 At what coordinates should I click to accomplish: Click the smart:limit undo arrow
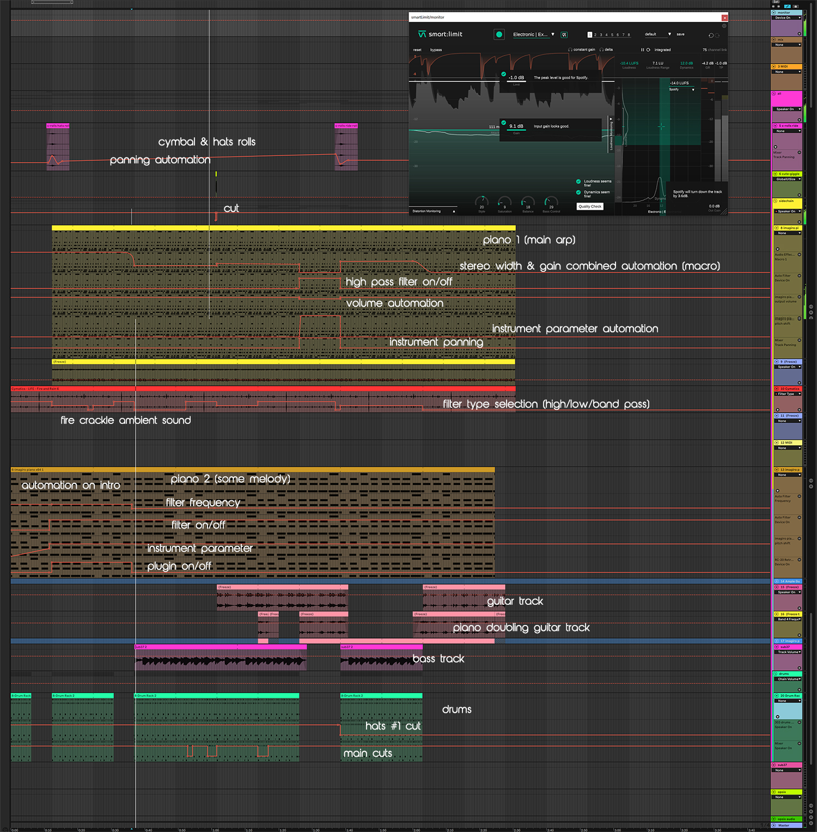pos(711,35)
